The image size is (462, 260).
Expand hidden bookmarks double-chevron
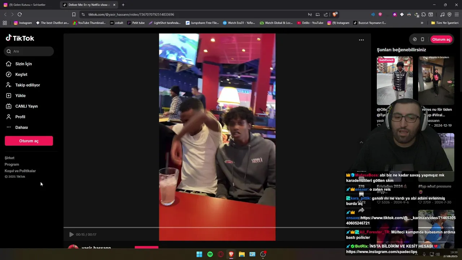point(422,23)
